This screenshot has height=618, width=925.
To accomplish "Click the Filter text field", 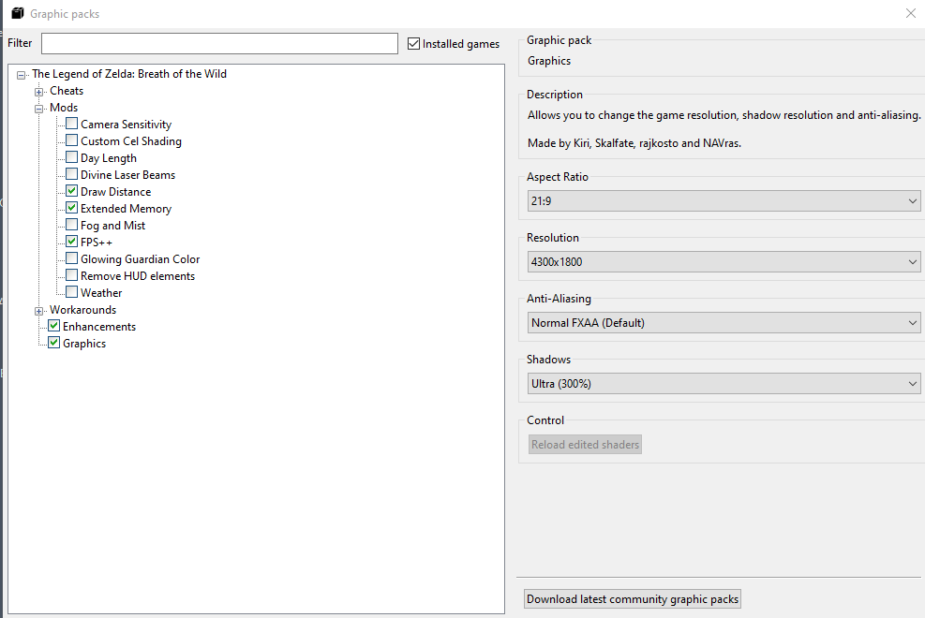I will pyautogui.click(x=219, y=44).
